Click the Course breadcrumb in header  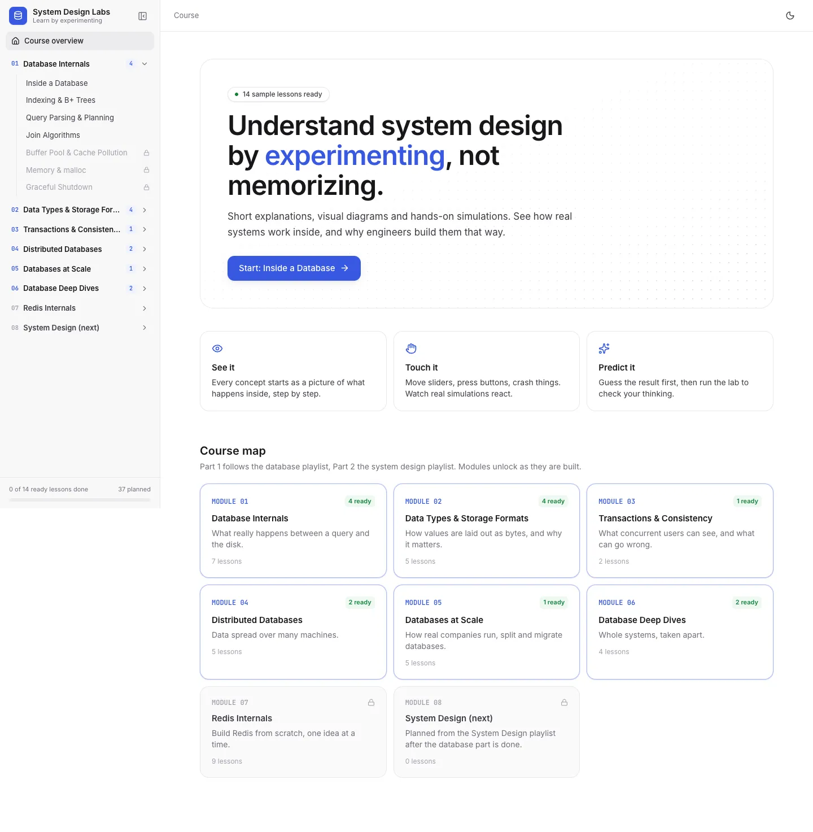click(186, 16)
